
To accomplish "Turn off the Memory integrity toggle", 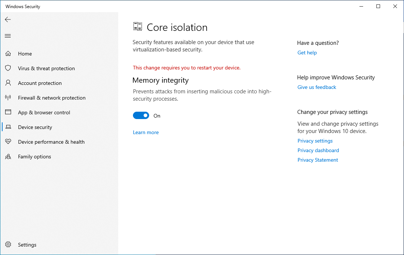I will pos(141,115).
